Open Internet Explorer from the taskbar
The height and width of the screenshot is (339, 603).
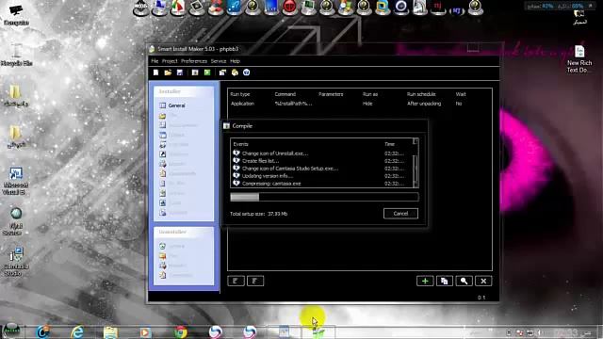(x=77, y=331)
